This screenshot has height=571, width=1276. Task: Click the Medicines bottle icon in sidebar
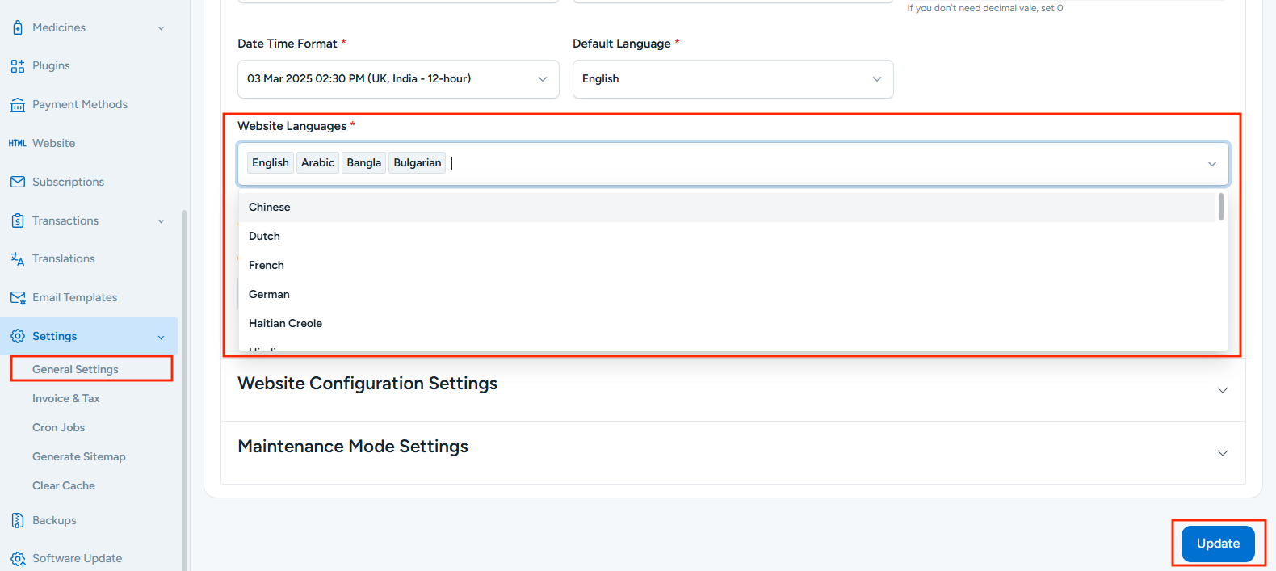pyautogui.click(x=18, y=27)
